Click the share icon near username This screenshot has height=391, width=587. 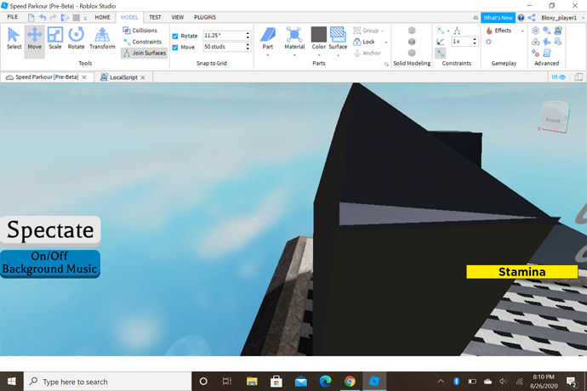(531, 18)
